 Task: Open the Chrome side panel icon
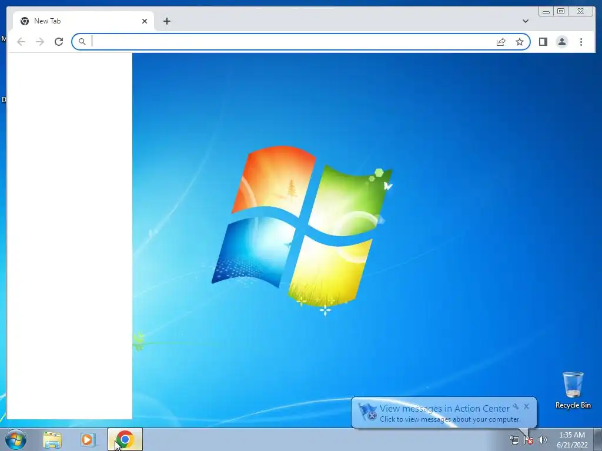(x=543, y=42)
